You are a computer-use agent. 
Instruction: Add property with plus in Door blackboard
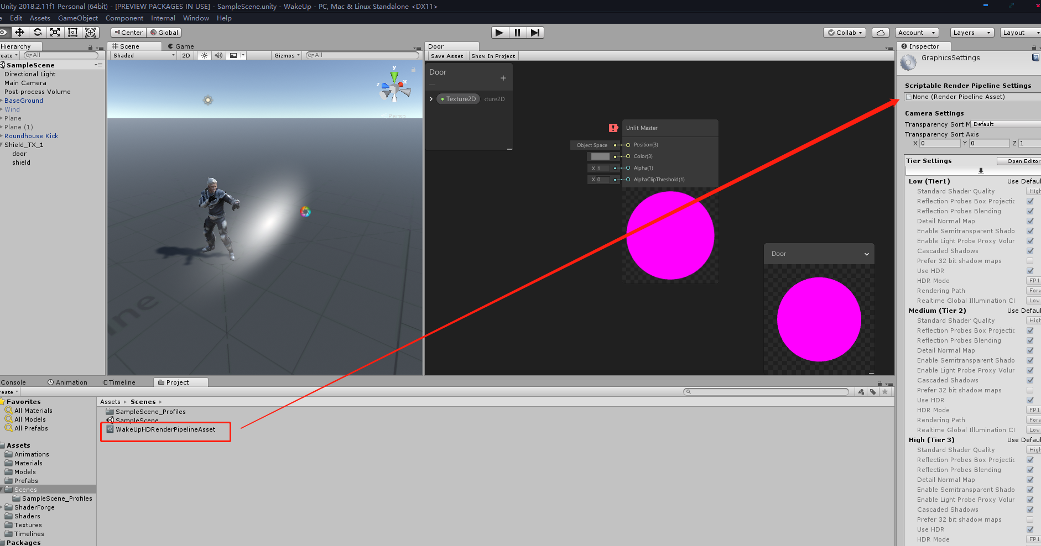(503, 78)
